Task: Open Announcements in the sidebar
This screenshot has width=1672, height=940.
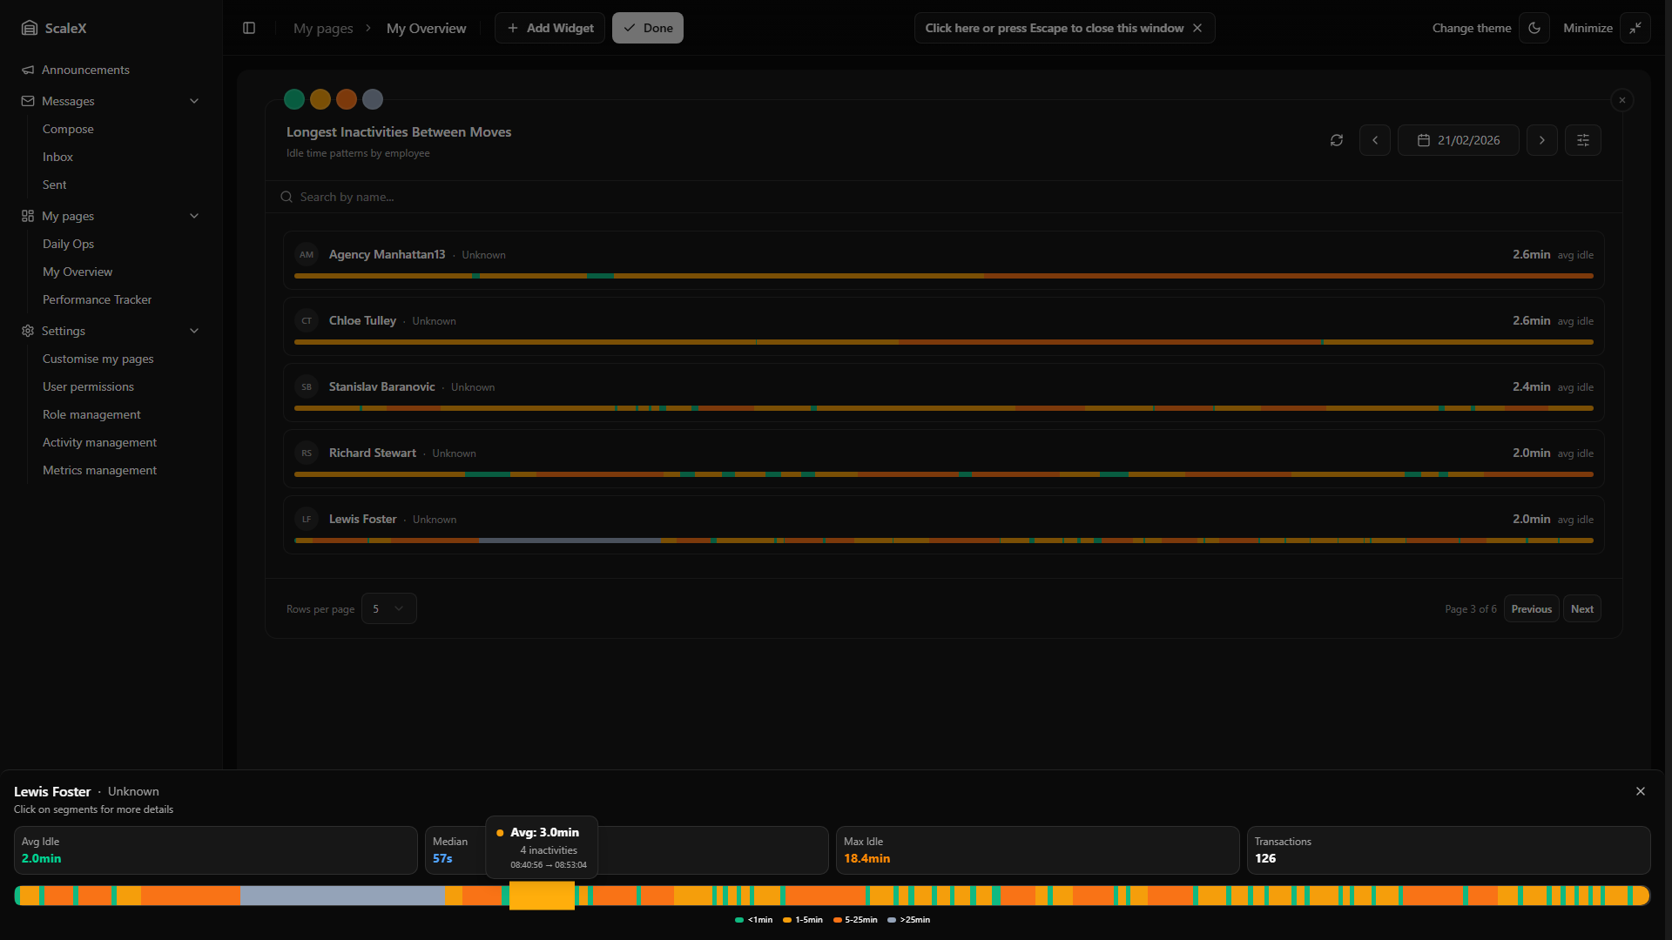Action: pos(85,70)
